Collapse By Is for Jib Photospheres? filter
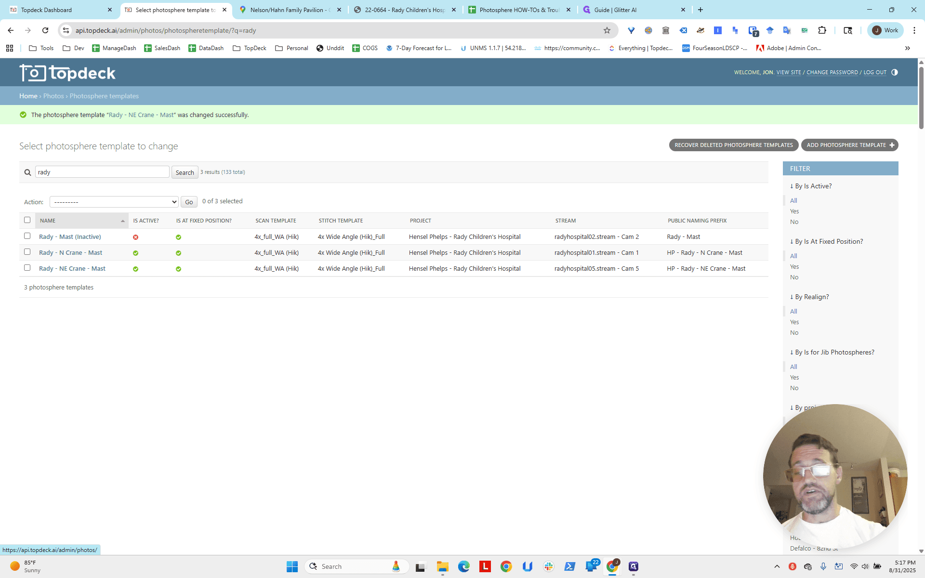This screenshot has height=578, width=925. tap(832, 353)
